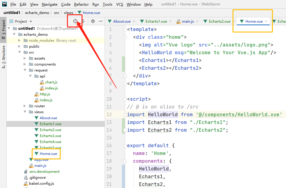The image size is (286, 188).
Task: Select Echarts1.vue in the project tree
Action: 51,124
